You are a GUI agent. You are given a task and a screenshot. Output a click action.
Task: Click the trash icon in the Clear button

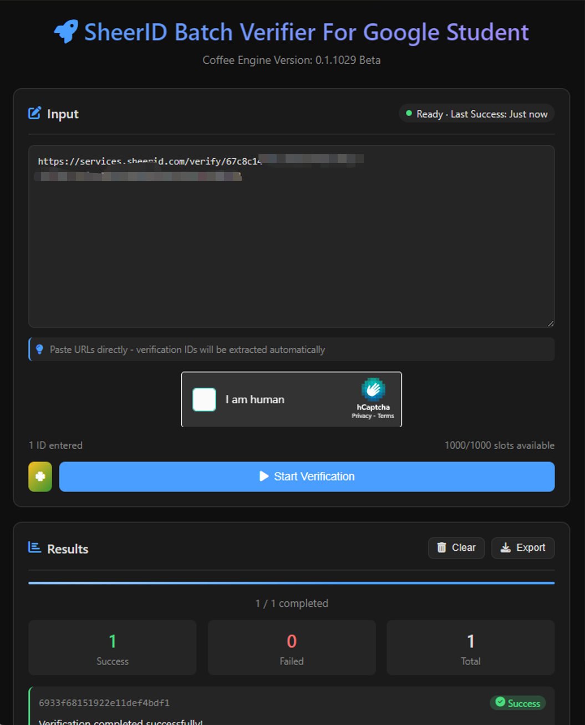pos(441,547)
